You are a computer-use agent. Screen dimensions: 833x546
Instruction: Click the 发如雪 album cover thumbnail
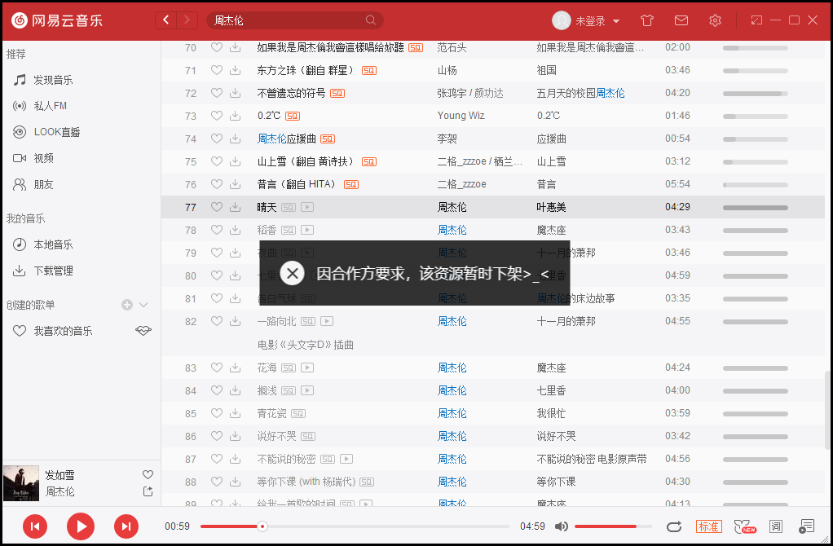click(x=21, y=483)
